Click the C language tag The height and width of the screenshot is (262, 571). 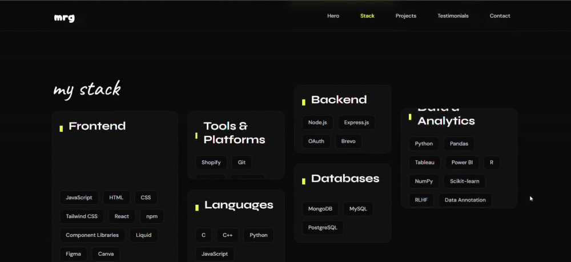click(x=204, y=235)
